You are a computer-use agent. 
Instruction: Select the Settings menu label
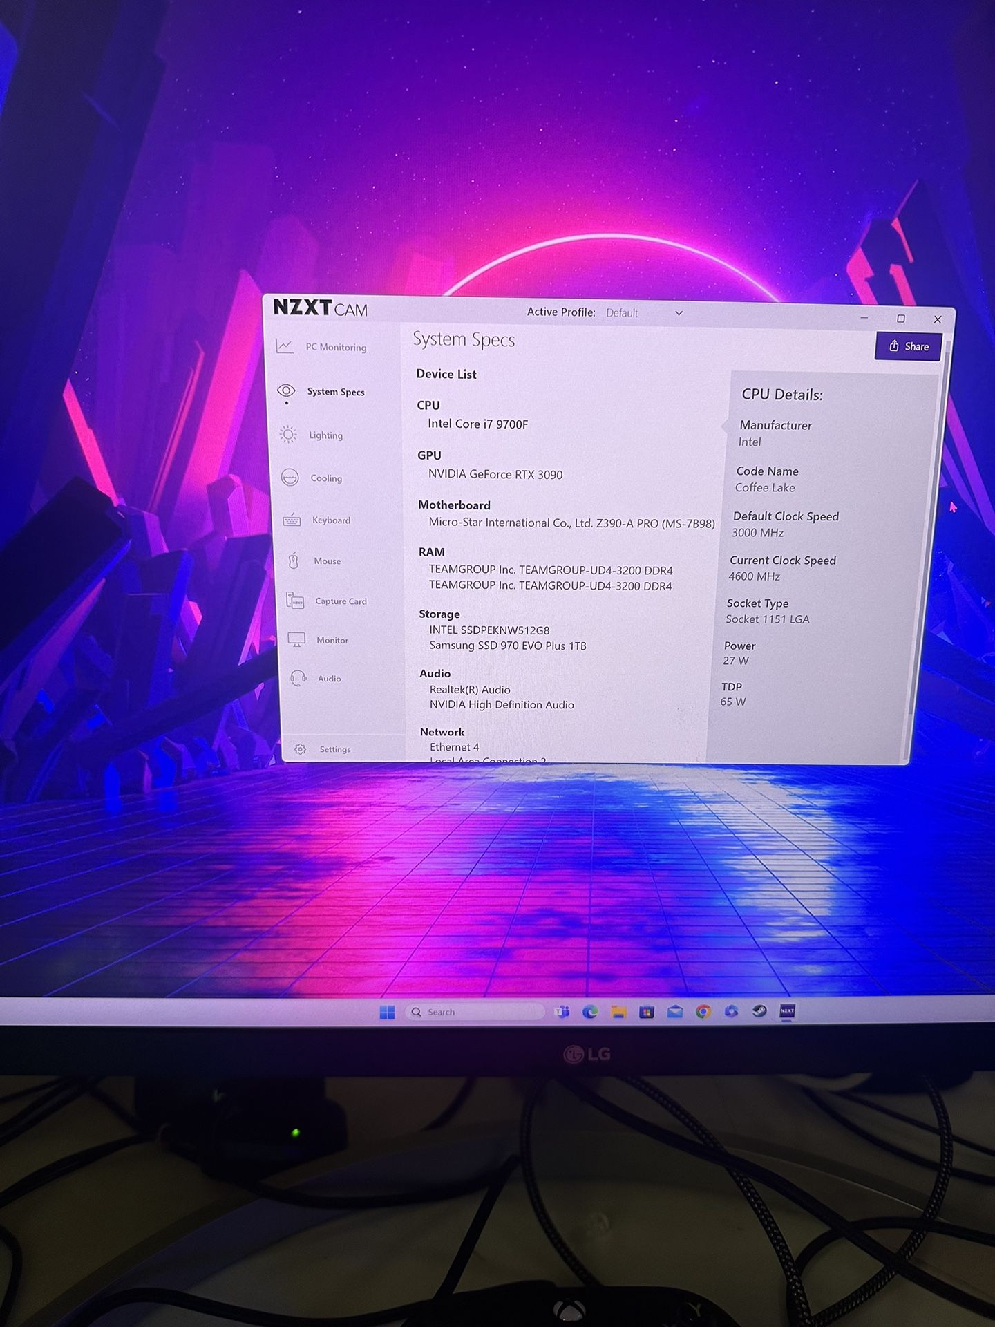(x=335, y=749)
